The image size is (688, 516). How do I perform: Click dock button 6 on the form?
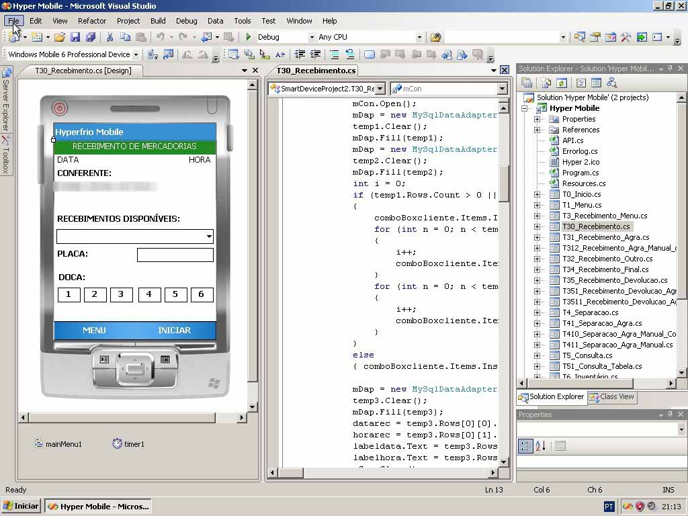202,295
